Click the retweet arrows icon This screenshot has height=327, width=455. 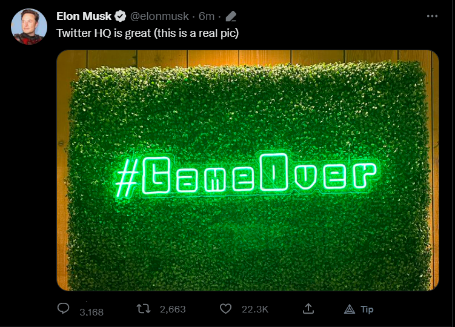point(144,309)
